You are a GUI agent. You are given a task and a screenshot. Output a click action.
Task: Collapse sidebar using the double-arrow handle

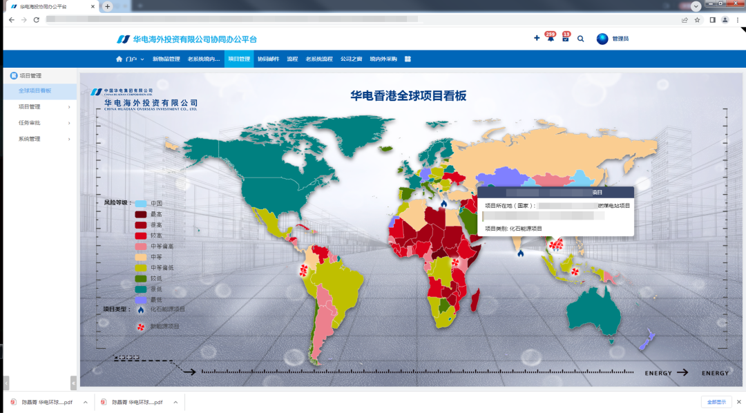[73, 383]
